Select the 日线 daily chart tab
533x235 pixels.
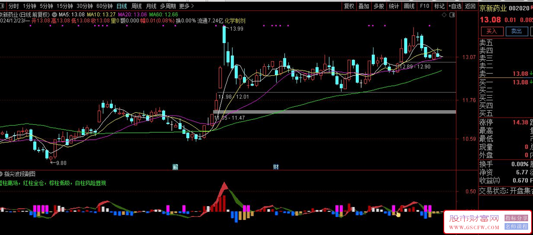tap(121, 6)
